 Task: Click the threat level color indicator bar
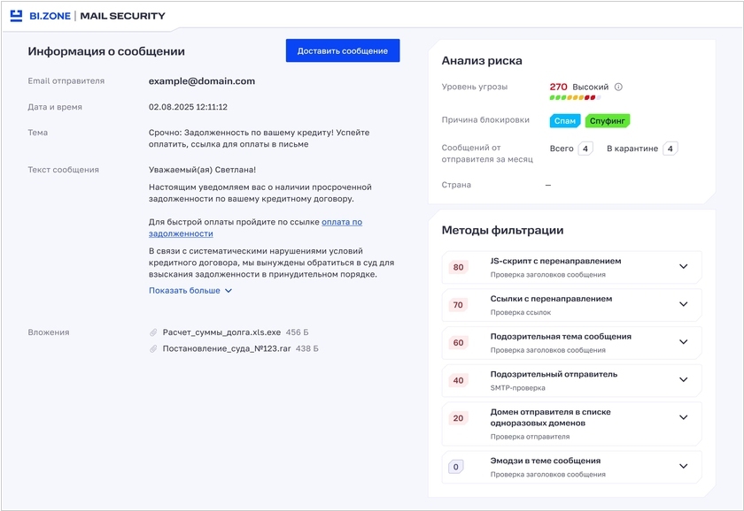(x=575, y=97)
